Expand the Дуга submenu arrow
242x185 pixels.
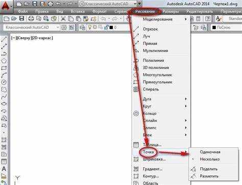(x=186, y=99)
